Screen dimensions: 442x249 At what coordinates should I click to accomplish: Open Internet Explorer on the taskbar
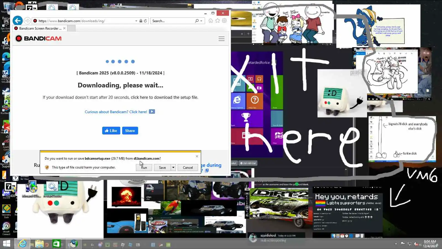(x=22, y=243)
